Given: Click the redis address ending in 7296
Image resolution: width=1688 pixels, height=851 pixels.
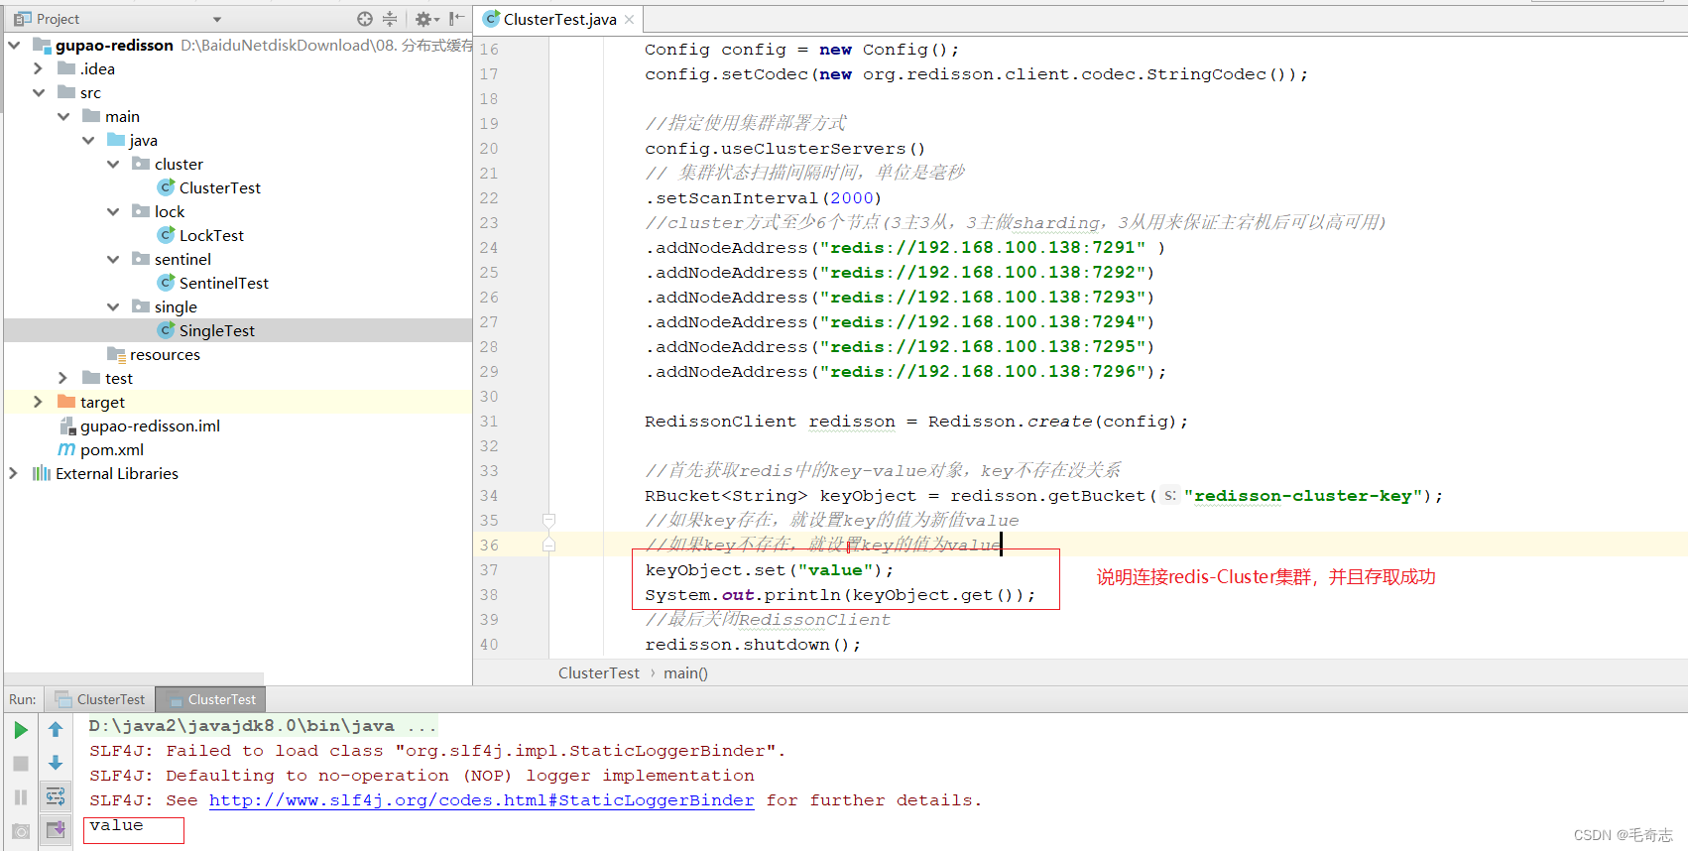Looking at the screenshot, I should [983, 372].
